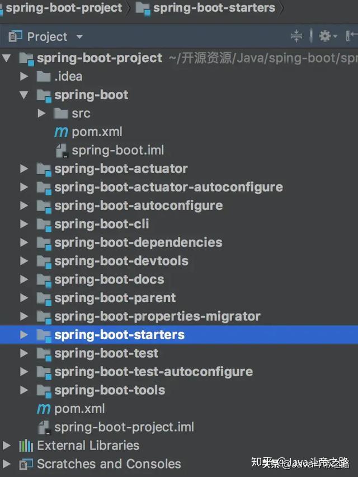This screenshot has width=358, height=477.
Task: Click the Project tool window icon
Action: 15,36
